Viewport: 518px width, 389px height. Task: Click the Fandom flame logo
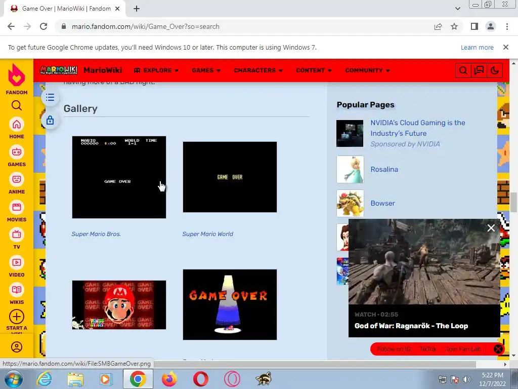click(17, 75)
